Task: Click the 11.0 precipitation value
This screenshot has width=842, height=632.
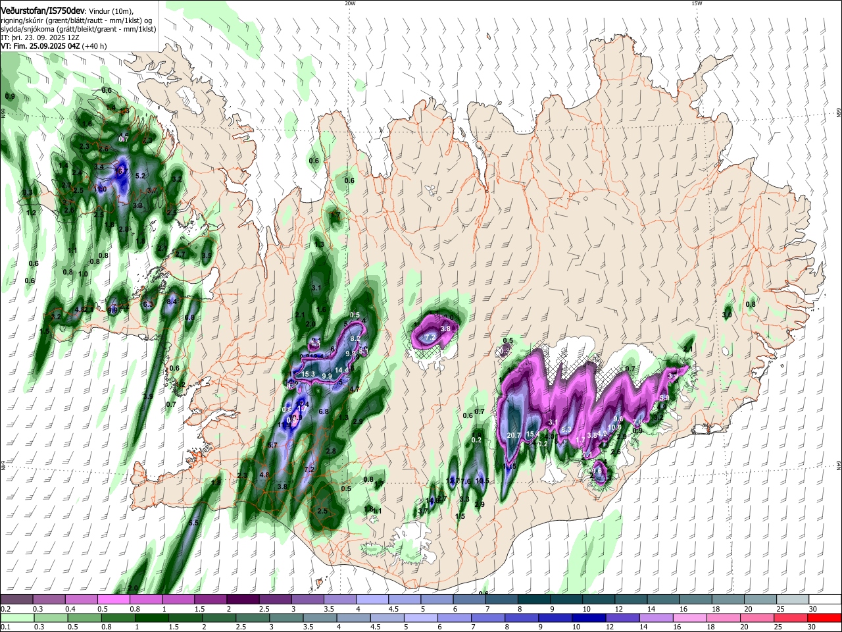Action: (101, 189)
